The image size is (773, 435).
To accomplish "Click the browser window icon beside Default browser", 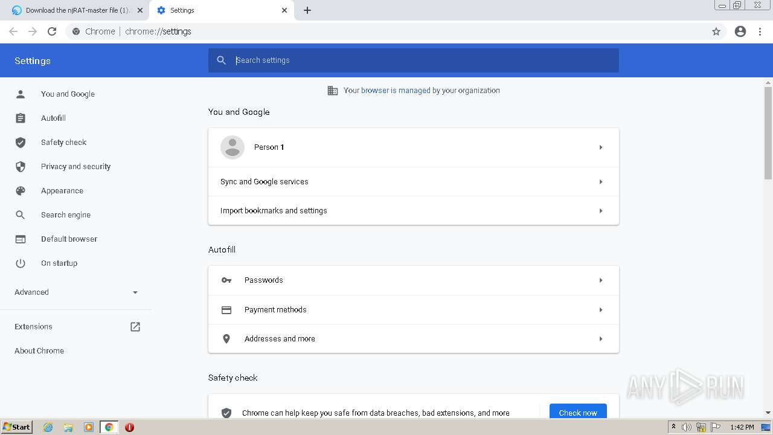I will [x=21, y=239].
